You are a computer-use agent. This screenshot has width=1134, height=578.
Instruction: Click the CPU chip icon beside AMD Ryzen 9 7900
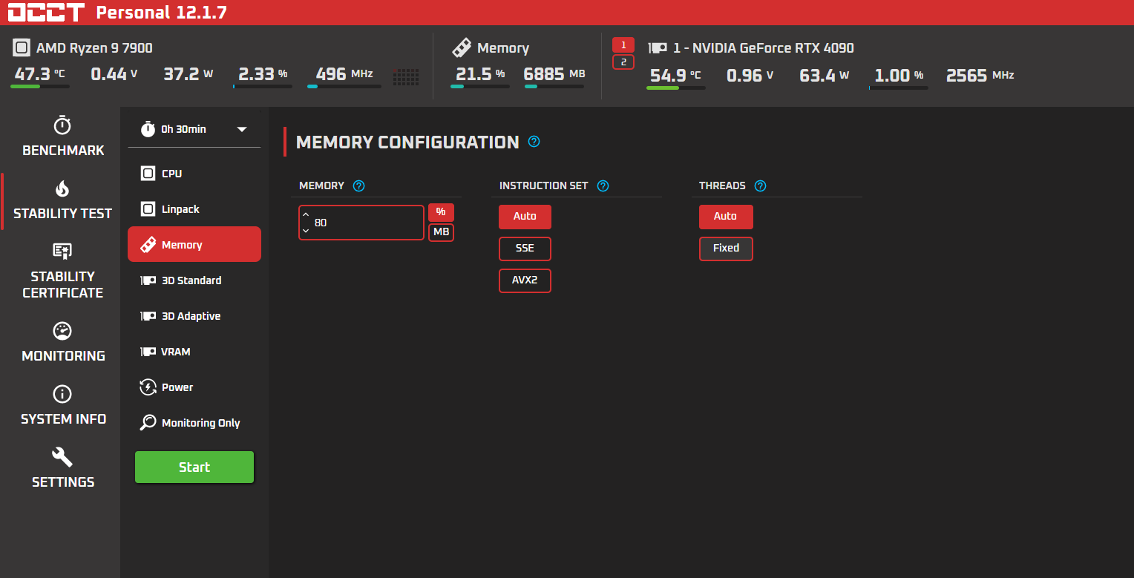(x=22, y=48)
